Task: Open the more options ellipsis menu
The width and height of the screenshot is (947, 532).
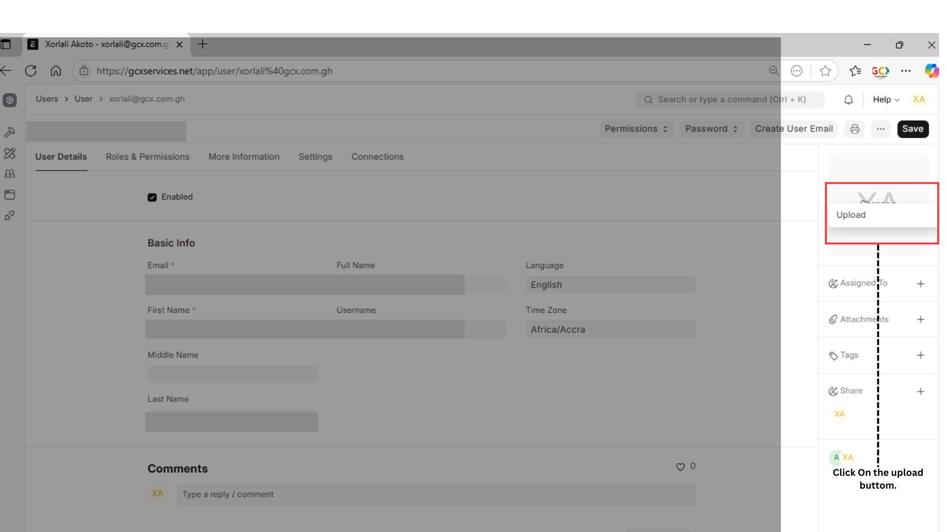Action: click(x=881, y=129)
